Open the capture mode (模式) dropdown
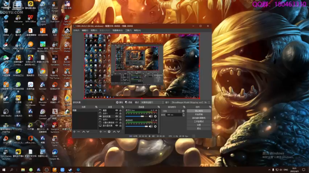309x173 pixels. (x=152, y=102)
